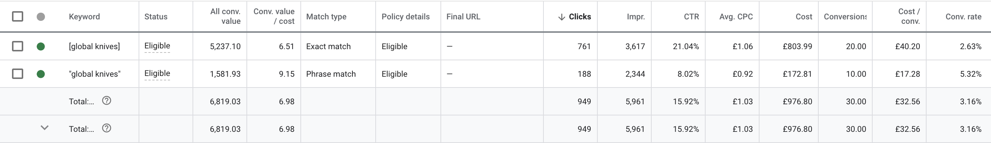
Task: Sort by the CTR column header
Action: [x=691, y=17]
